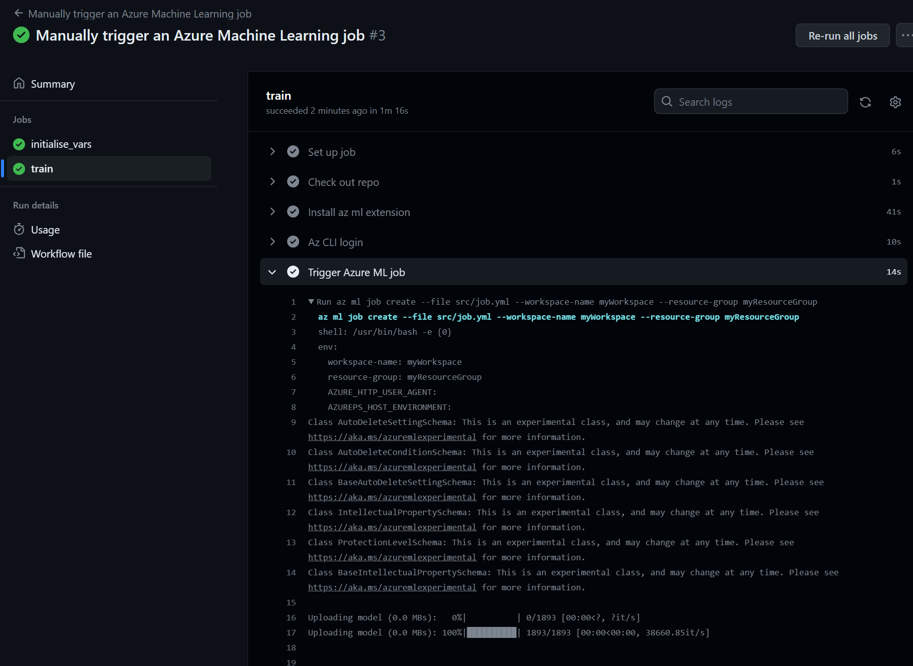Expand the Install az ml extension step
913x666 pixels.
coord(272,211)
